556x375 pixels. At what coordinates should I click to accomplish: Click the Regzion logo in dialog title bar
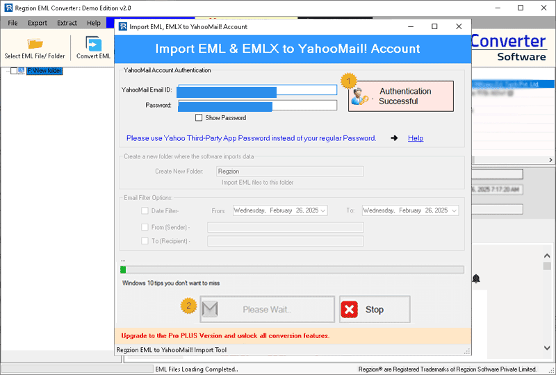(x=123, y=26)
